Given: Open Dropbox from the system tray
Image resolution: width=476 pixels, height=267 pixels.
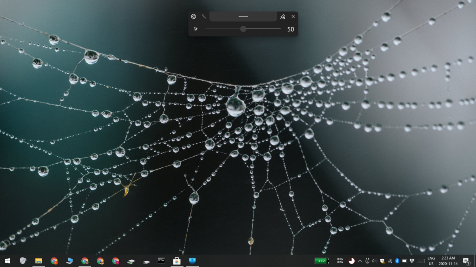Looking at the screenshot, I should [412, 261].
